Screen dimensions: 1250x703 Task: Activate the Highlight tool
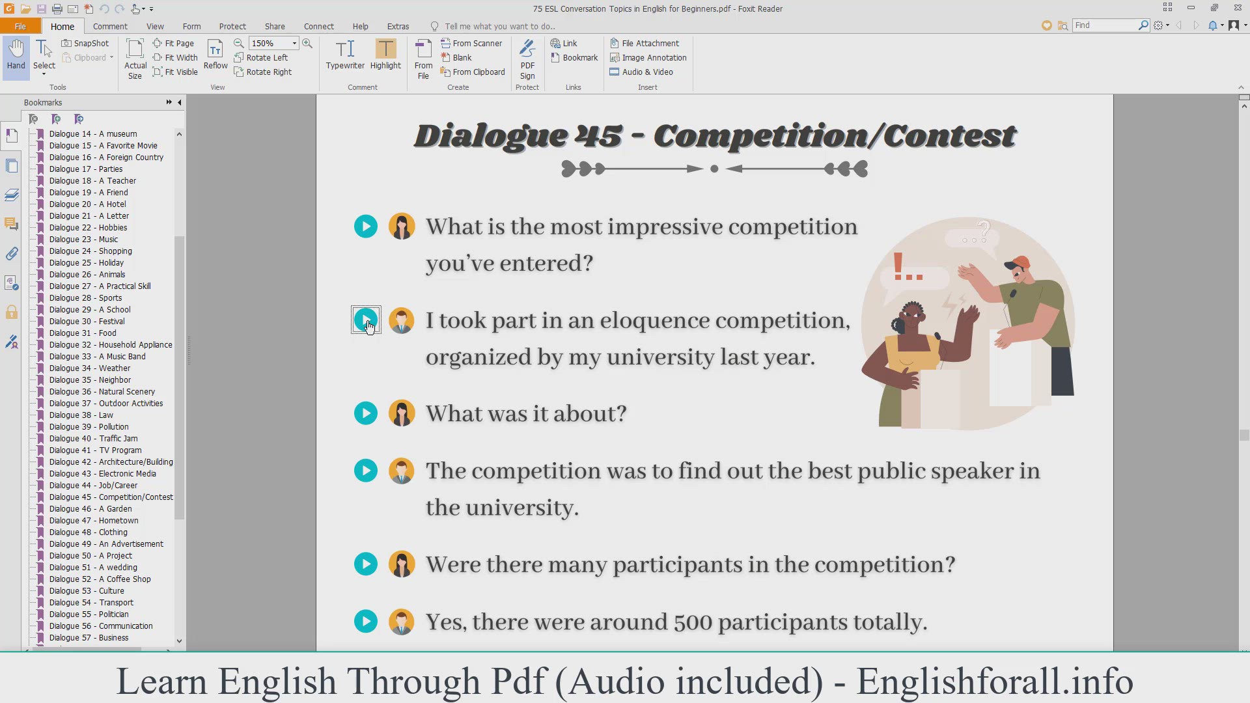(385, 54)
